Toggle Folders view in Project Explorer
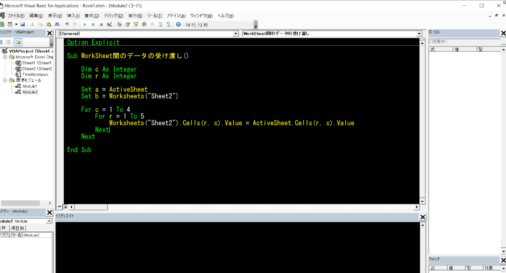 pos(18,42)
